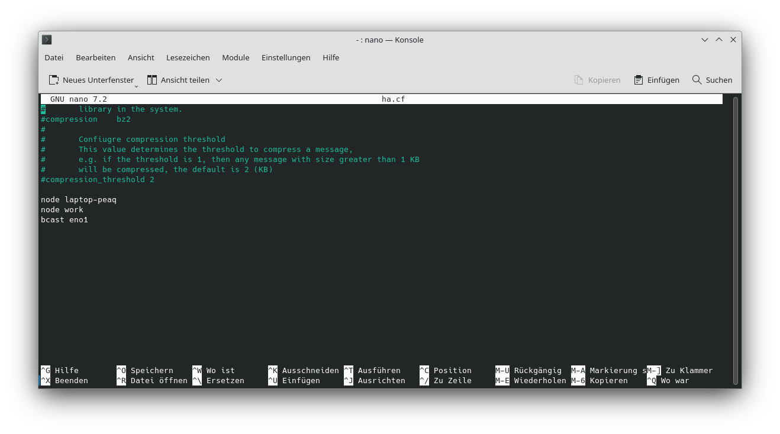Open the Einstellungen menu
The height and width of the screenshot is (434, 780).
click(x=286, y=57)
